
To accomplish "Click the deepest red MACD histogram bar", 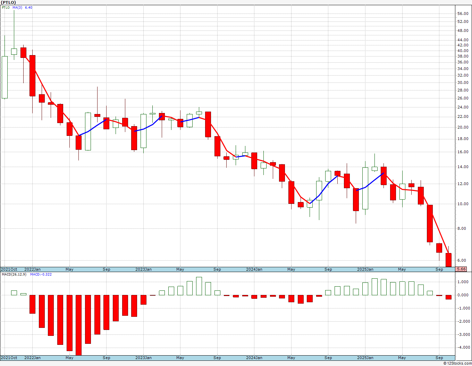I will pyautogui.click(x=78, y=325).
